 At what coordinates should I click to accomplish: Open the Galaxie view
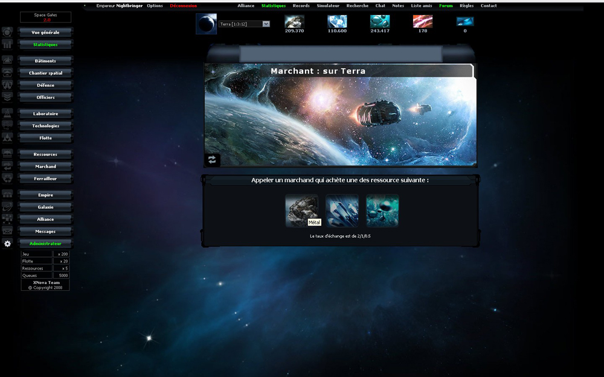(x=45, y=207)
